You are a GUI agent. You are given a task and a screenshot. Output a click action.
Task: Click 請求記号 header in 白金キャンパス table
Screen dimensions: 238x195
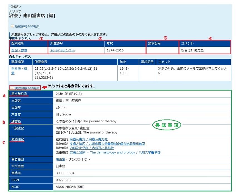(x=147, y=62)
